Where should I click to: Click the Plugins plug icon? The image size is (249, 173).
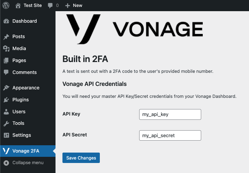pos(6,100)
